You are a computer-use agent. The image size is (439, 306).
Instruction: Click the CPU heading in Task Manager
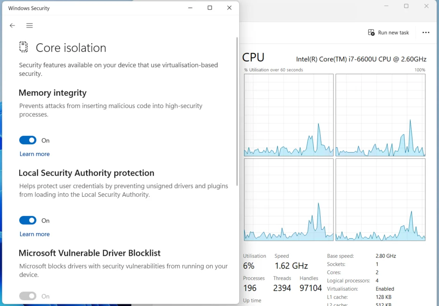(253, 57)
